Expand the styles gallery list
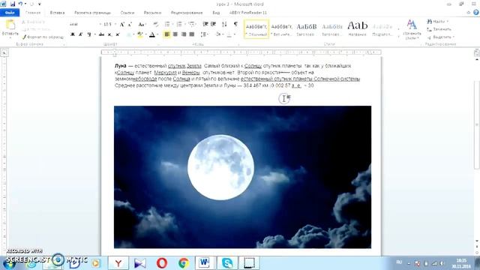Screen dimensions: 480x270 point(398,37)
